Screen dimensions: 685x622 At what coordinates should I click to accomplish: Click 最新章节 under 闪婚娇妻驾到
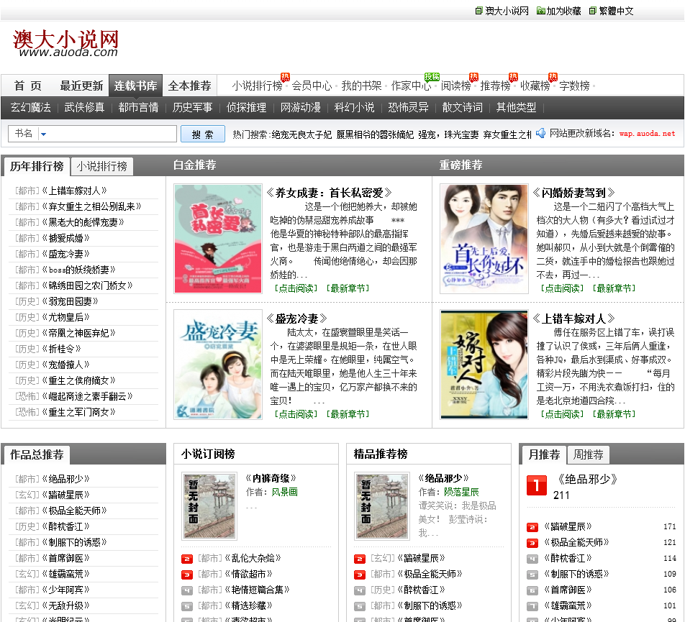click(x=614, y=288)
